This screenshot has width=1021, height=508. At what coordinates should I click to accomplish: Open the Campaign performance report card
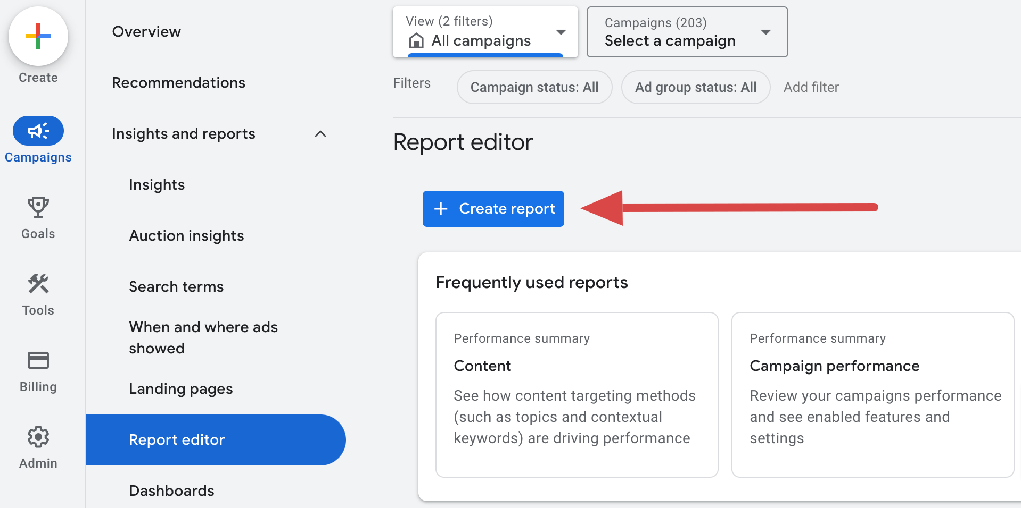[x=872, y=395]
